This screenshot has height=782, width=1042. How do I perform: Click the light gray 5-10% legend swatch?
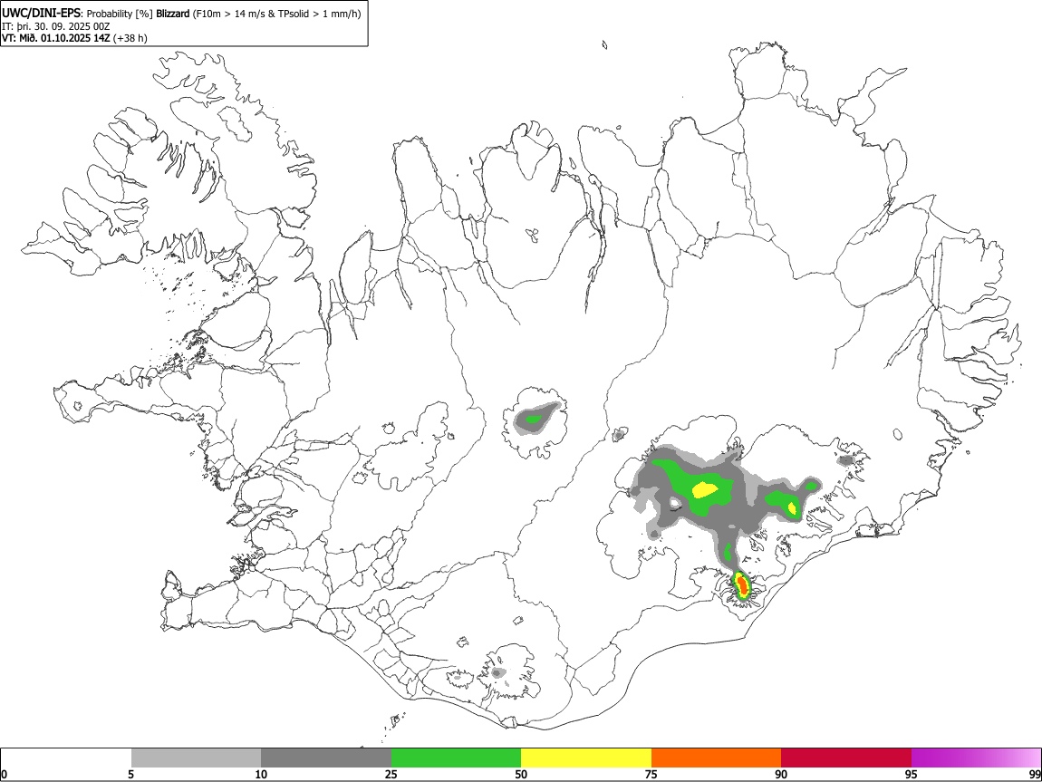[x=196, y=758]
